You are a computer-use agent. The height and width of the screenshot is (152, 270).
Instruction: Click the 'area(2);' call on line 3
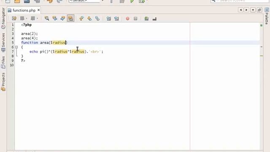click(x=30, y=34)
